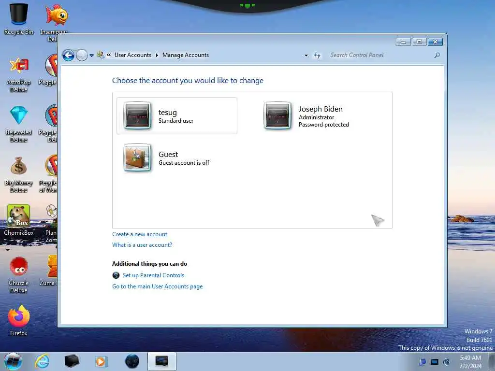Expand arrow after User Accounts breadcrumb
Viewport: 495px width, 371px height.
point(157,55)
